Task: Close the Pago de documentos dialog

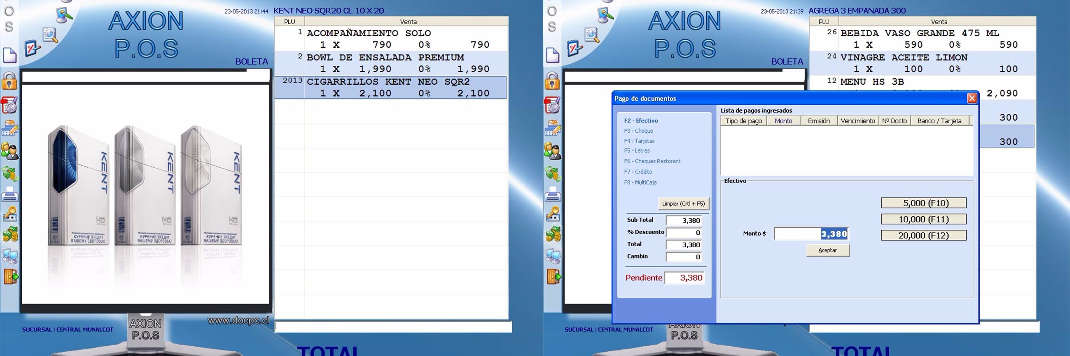Action: pyautogui.click(x=972, y=98)
